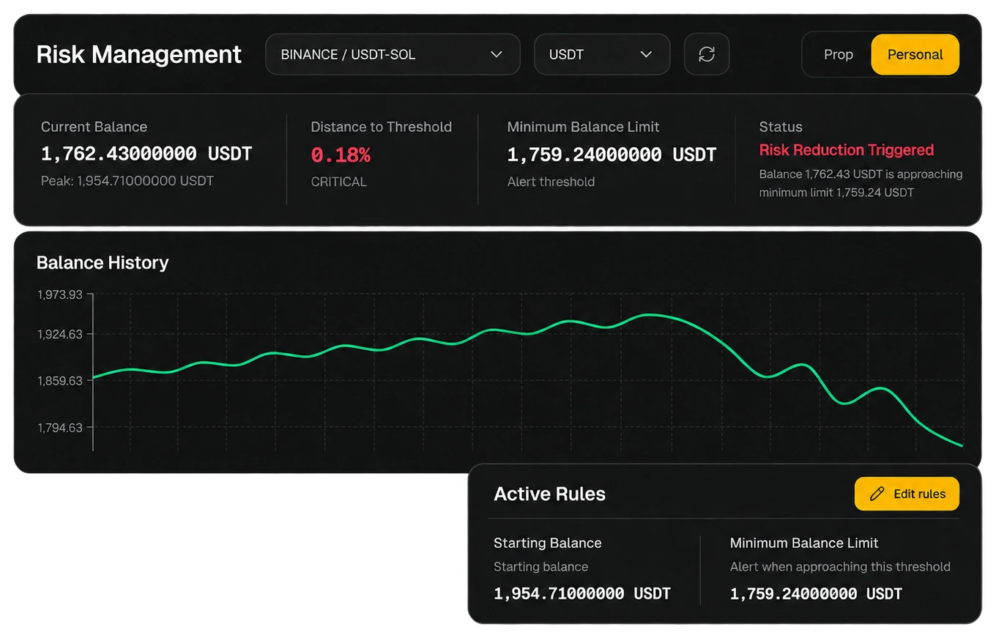Click the Current Balance value 1,762.43000000 USDT
This screenshot has width=996, height=638.
click(146, 154)
